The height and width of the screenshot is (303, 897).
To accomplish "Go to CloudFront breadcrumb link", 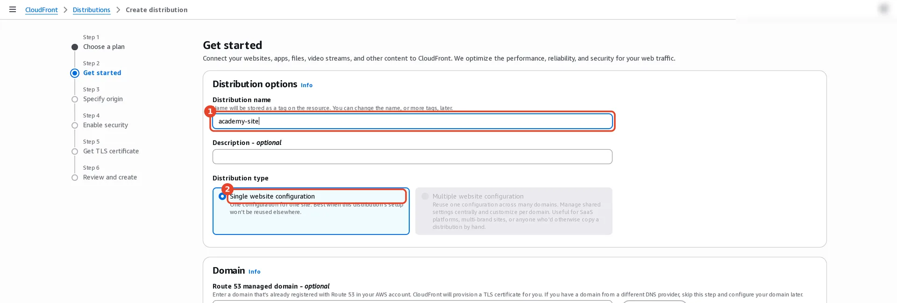I will [42, 10].
